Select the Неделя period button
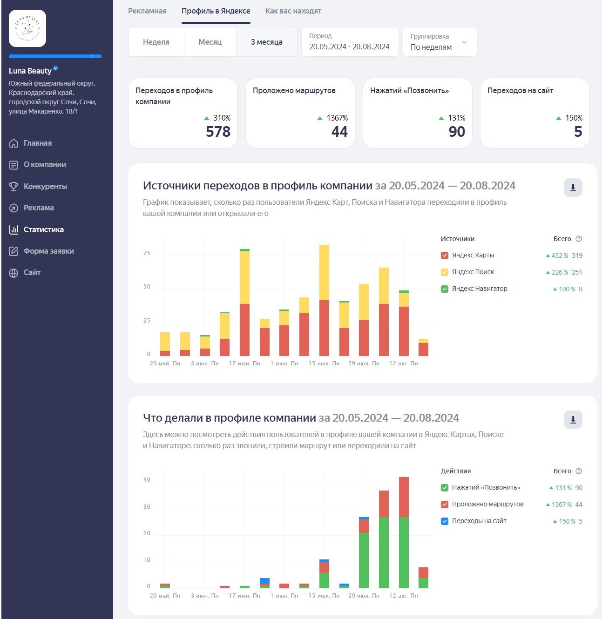The height and width of the screenshot is (619, 602). (156, 42)
